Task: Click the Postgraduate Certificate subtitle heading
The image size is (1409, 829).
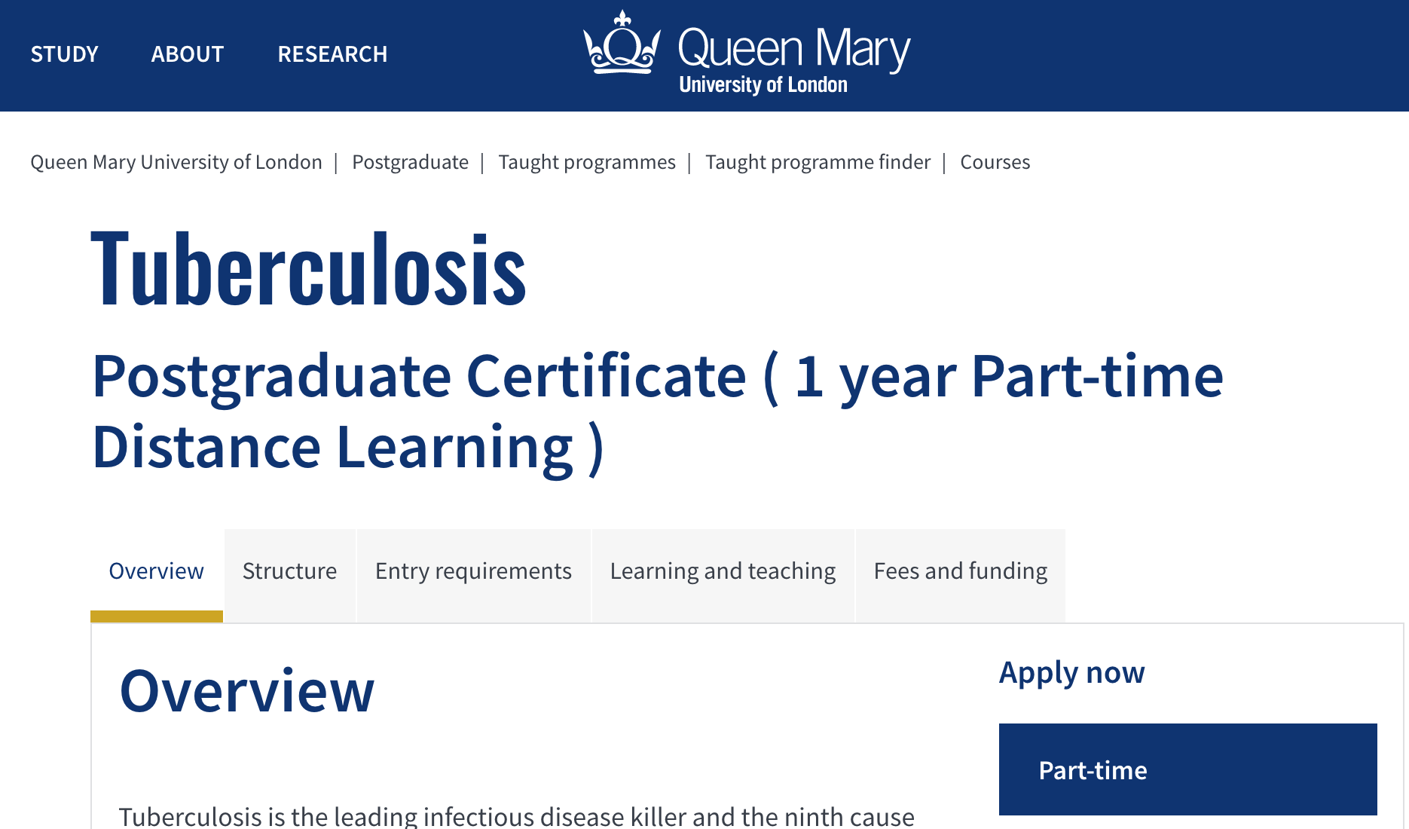Action: tap(658, 411)
